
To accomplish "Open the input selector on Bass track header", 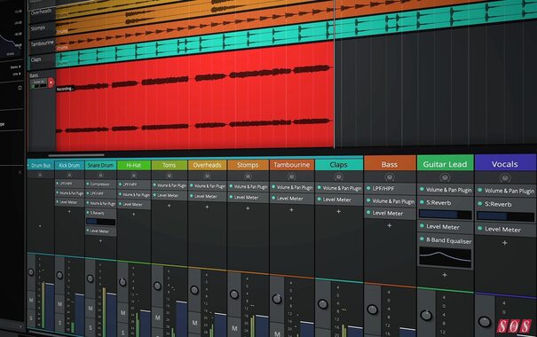I will (39, 82).
